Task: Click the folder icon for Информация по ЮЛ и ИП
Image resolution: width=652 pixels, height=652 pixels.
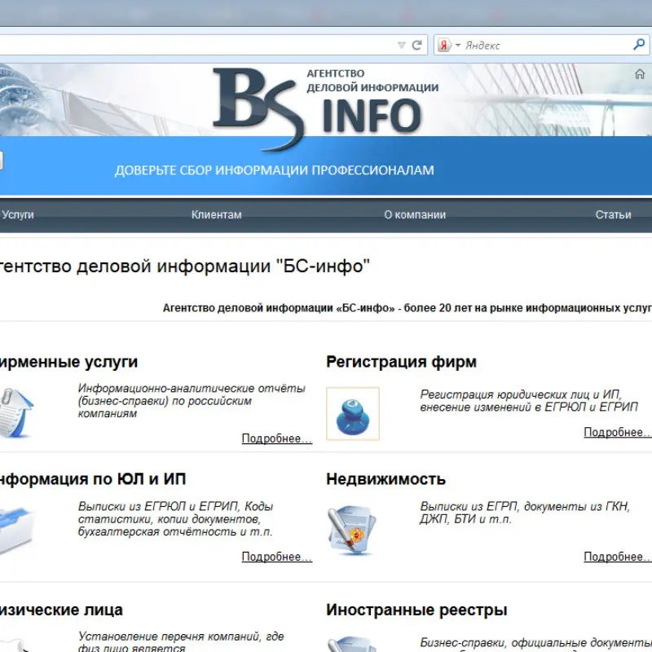Action: click(15, 531)
